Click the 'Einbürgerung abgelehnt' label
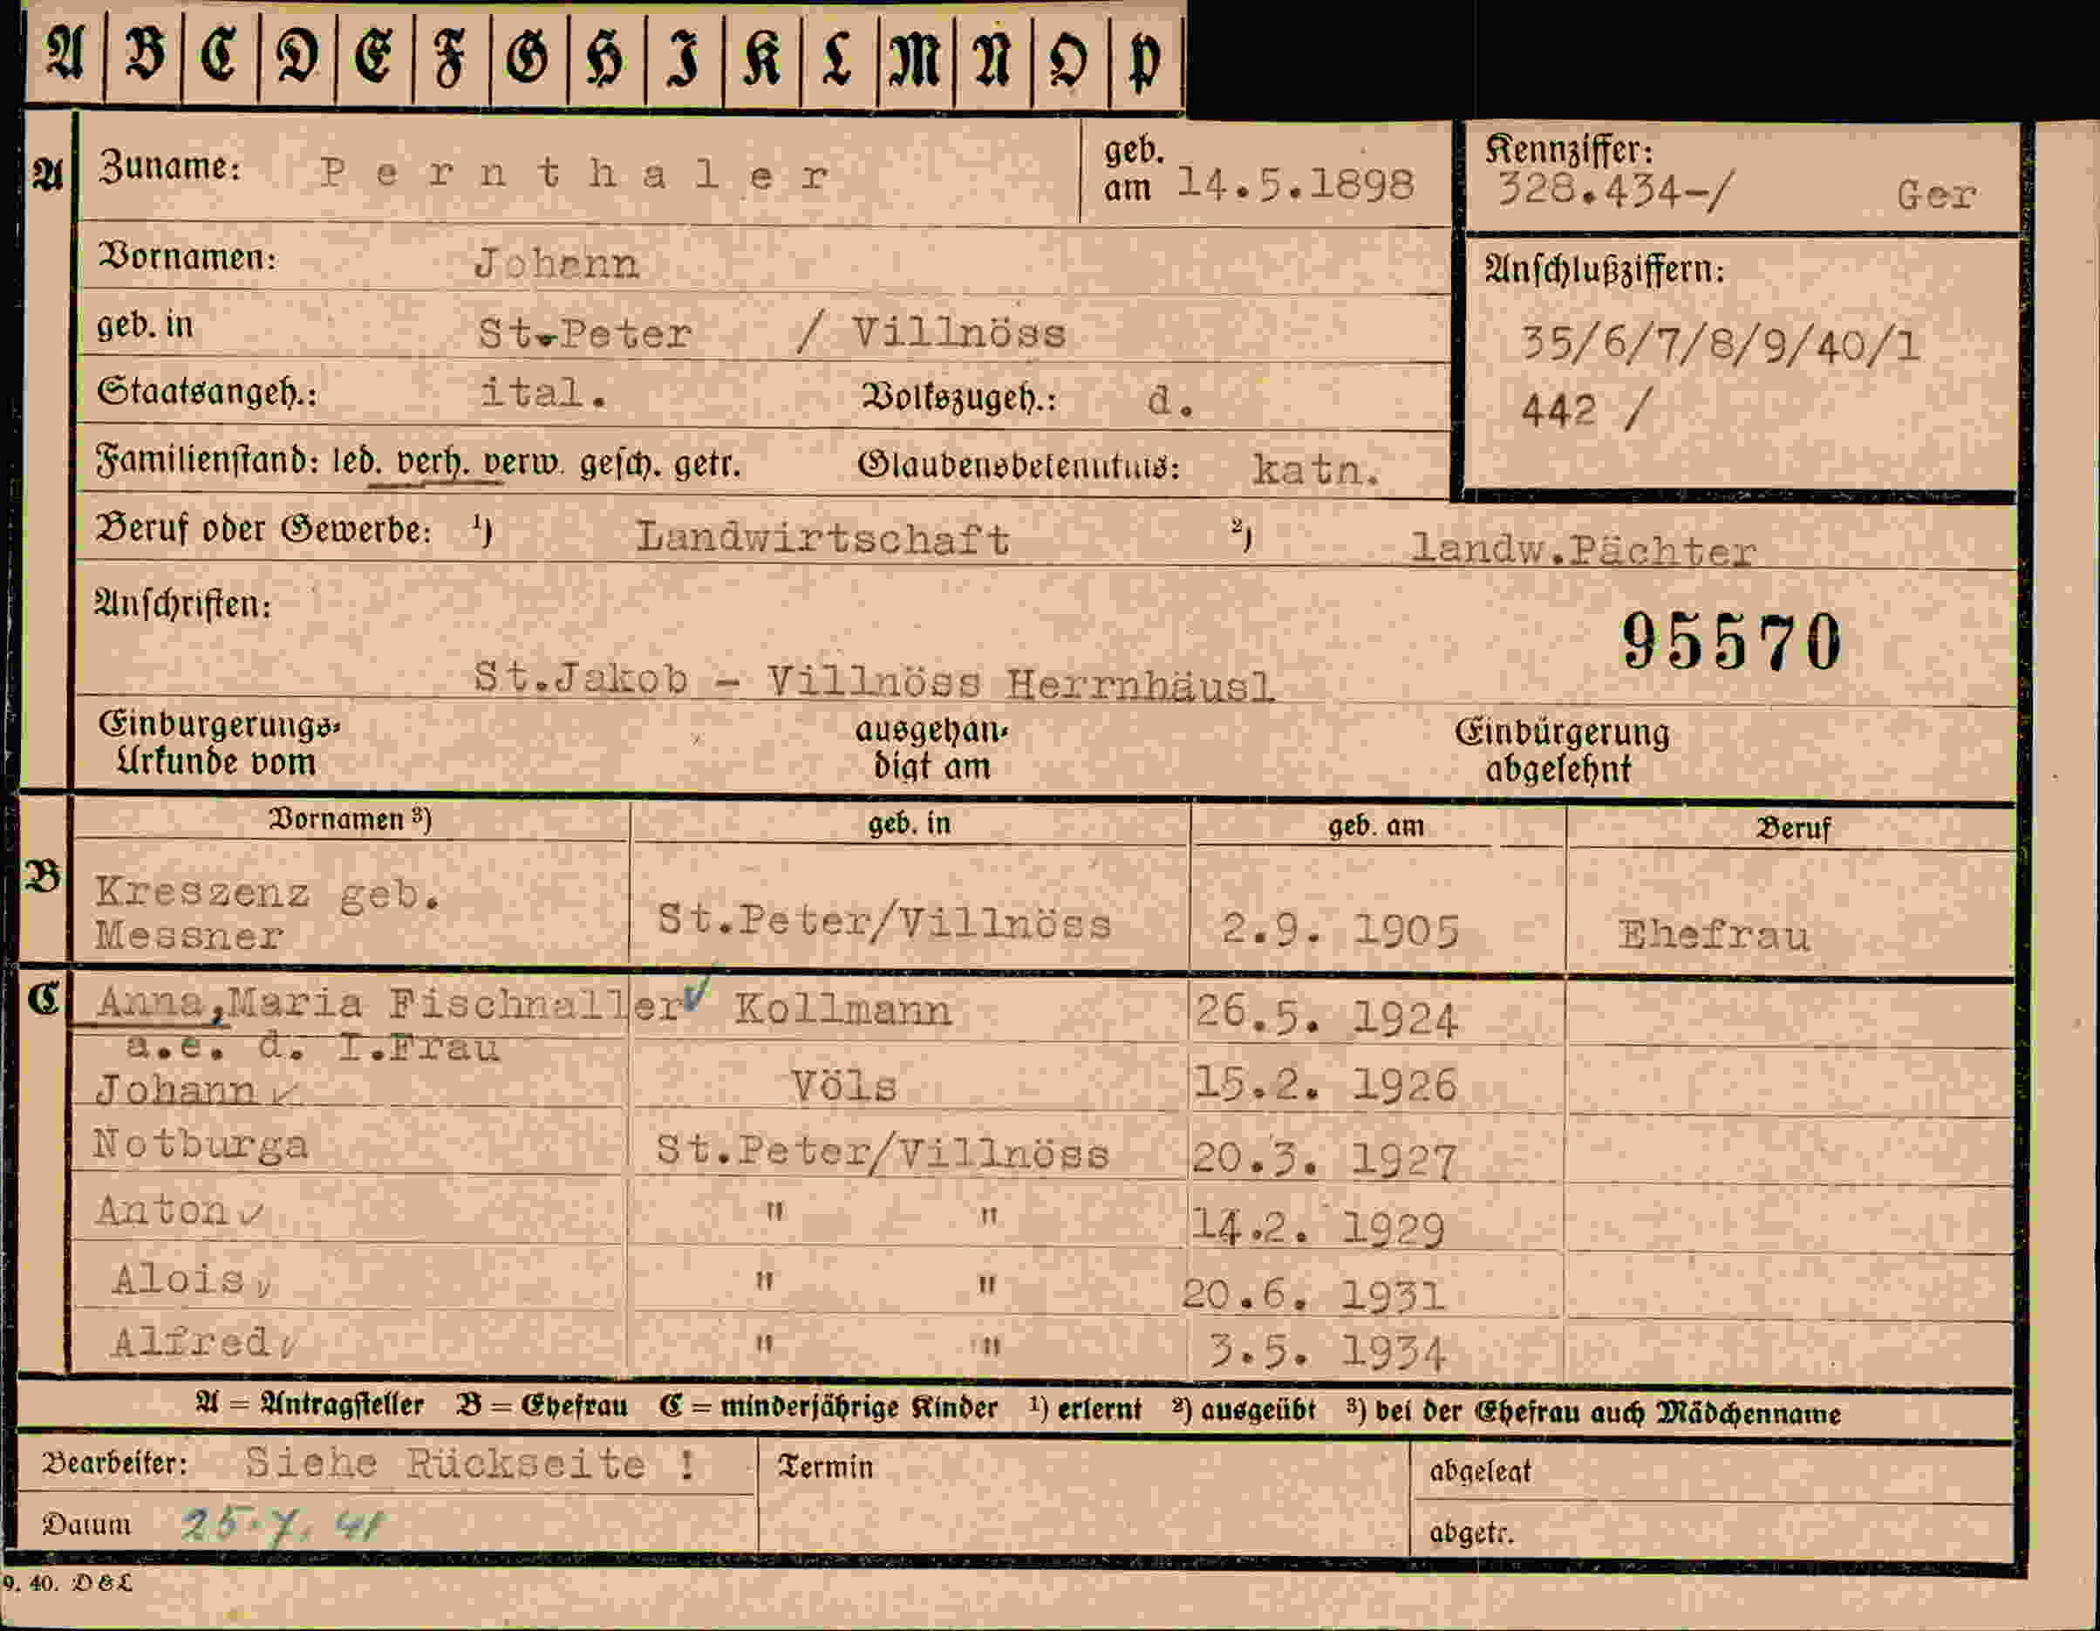The image size is (2100, 1631). click(1562, 750)
